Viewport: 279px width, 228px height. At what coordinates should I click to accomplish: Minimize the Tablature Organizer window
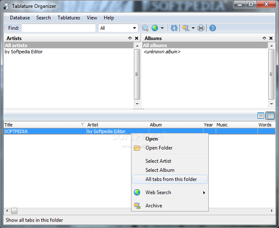tap(240, 4)
